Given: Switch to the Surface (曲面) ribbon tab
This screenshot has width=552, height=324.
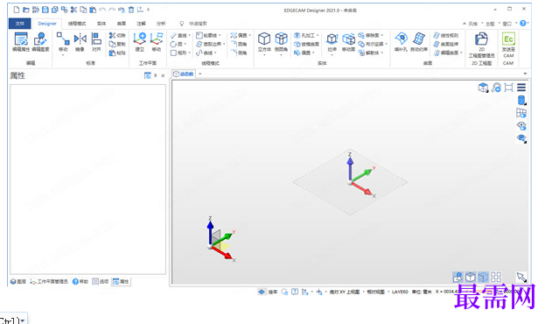Looking at the screenshot, I should point(122,24).
